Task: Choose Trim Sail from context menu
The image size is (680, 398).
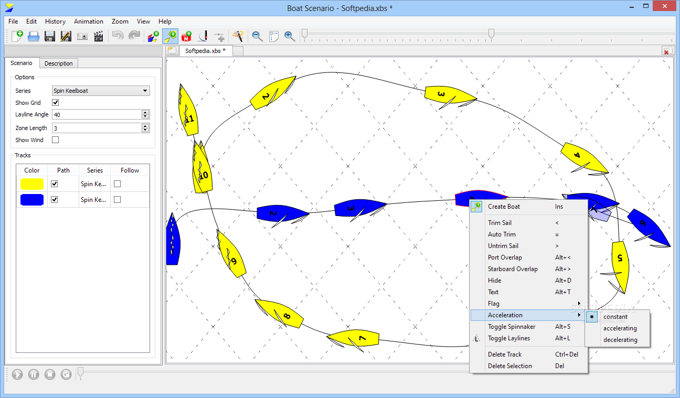Action: tap(528, 223)
